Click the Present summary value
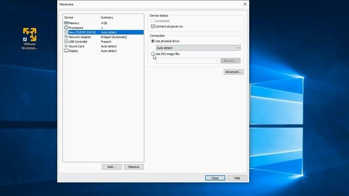Screen dimensions: 349x196 tap(106, 42)
